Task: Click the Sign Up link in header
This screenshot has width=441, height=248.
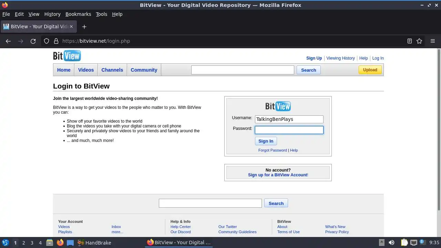Action: [x=314, y=58]
